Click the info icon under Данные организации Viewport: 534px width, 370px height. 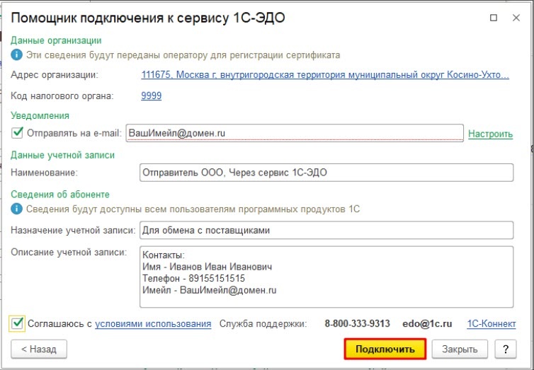[17, 54]
